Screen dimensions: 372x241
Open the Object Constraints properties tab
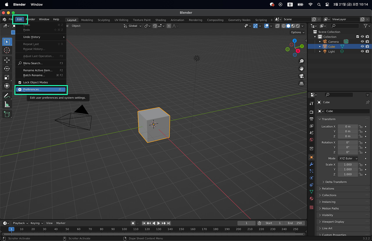pyautogui.click(x=312, y=185)
